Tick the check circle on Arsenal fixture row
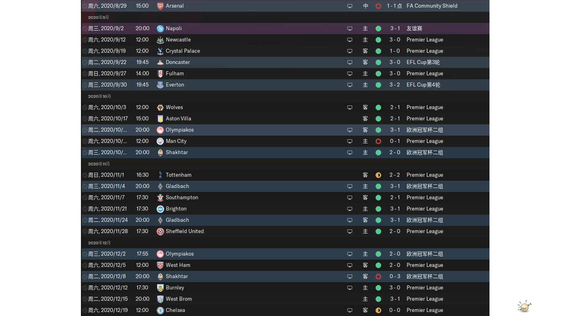 tap(85, 6)
